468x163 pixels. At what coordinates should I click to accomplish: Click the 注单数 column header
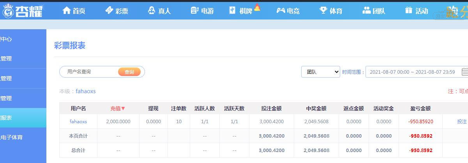tap(179, 108)
